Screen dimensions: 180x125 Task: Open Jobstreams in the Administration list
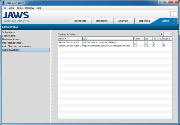tap(9, 36)
